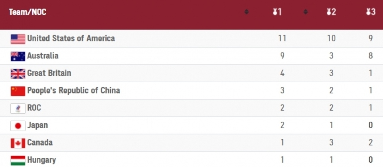Click the Great Britain flag icon

[x=18, y=74]
